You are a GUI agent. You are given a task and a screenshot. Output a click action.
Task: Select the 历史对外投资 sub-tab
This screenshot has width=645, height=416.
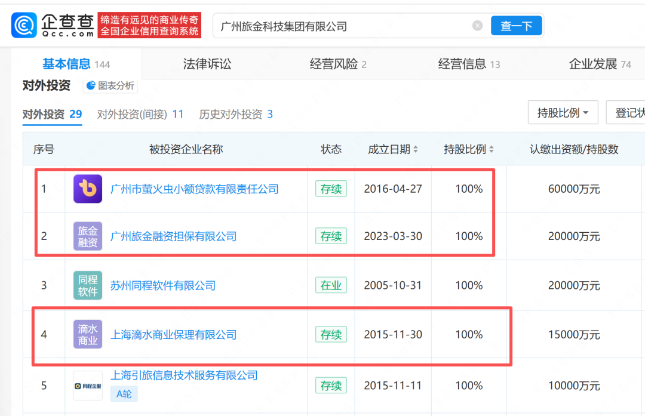236,114
